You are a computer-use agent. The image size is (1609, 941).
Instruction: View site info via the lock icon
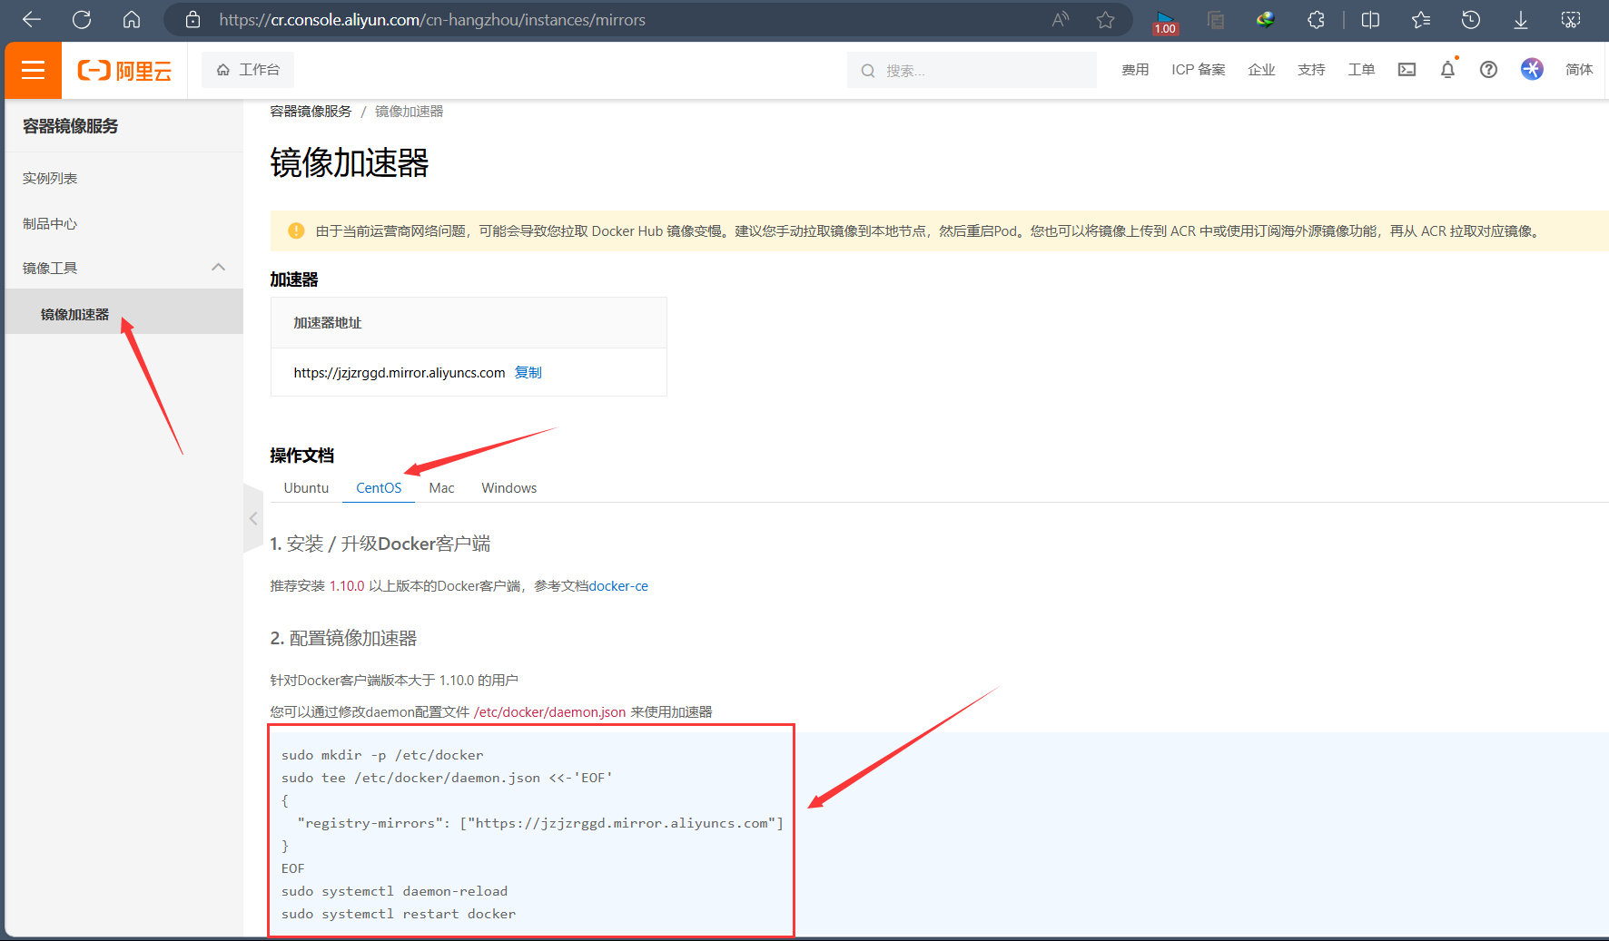[x=192, y=19]
